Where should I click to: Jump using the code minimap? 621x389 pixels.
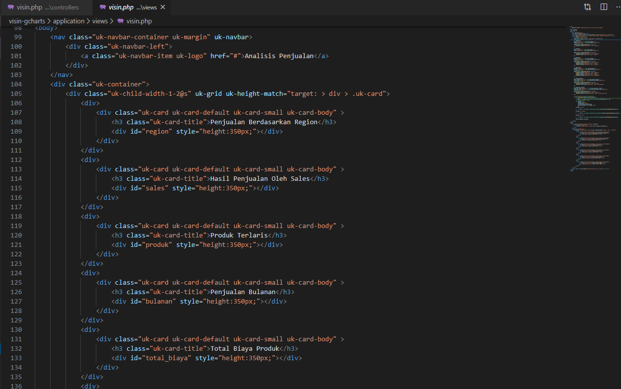click(x=593, y=99)
